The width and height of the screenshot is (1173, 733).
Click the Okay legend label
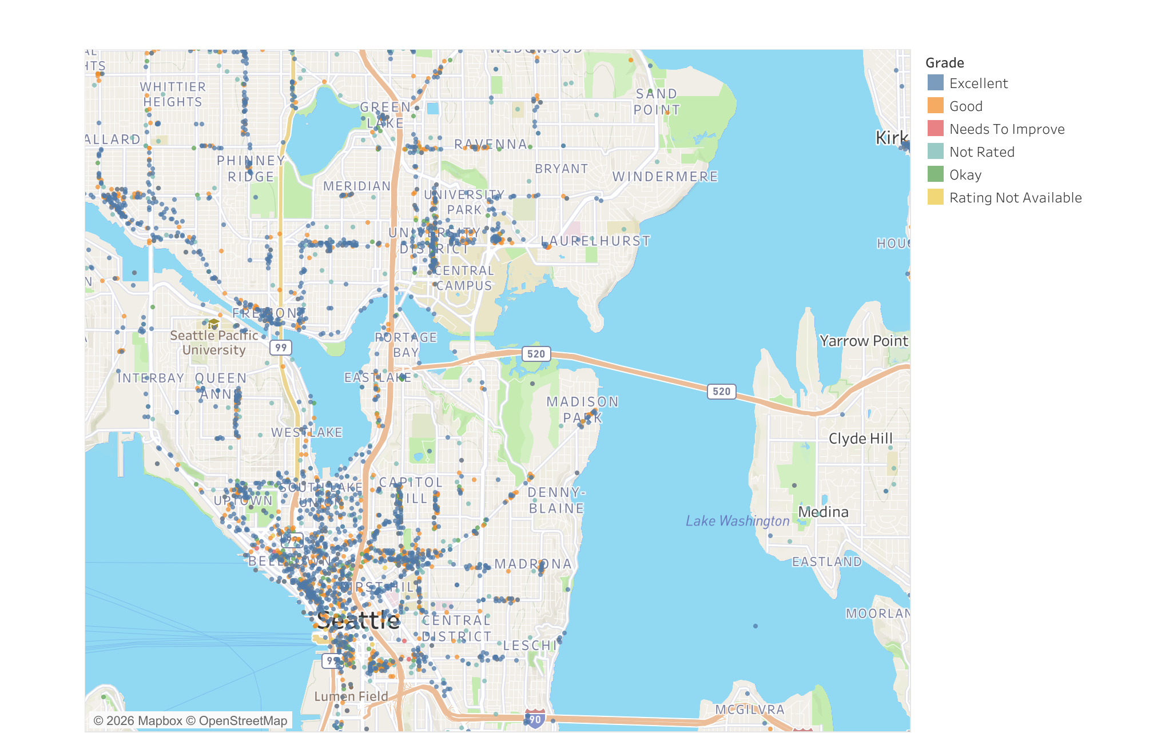(x=965, y=175)
